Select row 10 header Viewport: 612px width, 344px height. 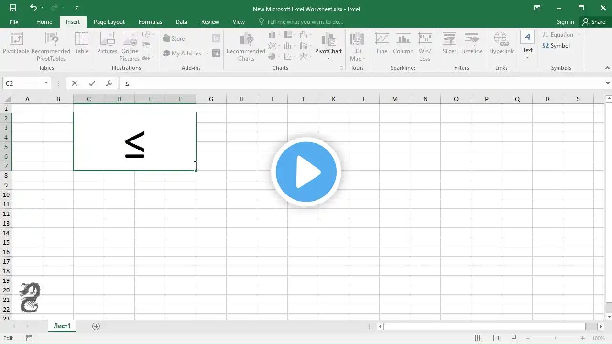tap(6, 194)
